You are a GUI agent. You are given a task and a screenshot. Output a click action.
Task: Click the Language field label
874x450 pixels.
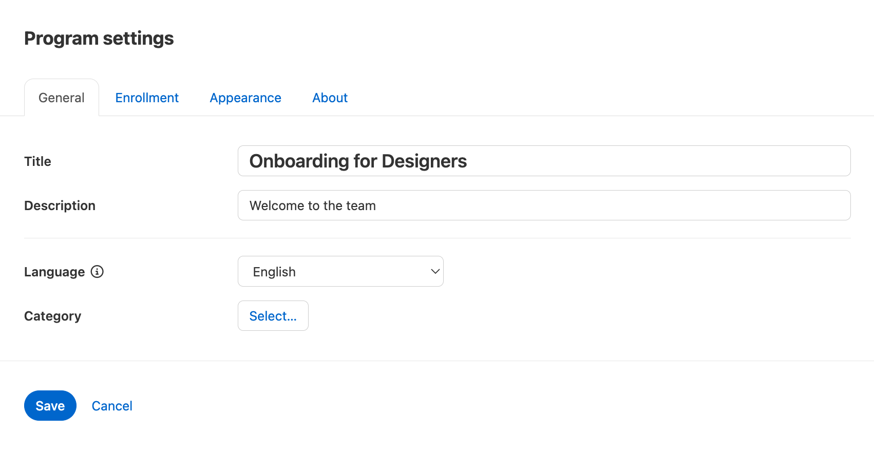tap(54, 272)
